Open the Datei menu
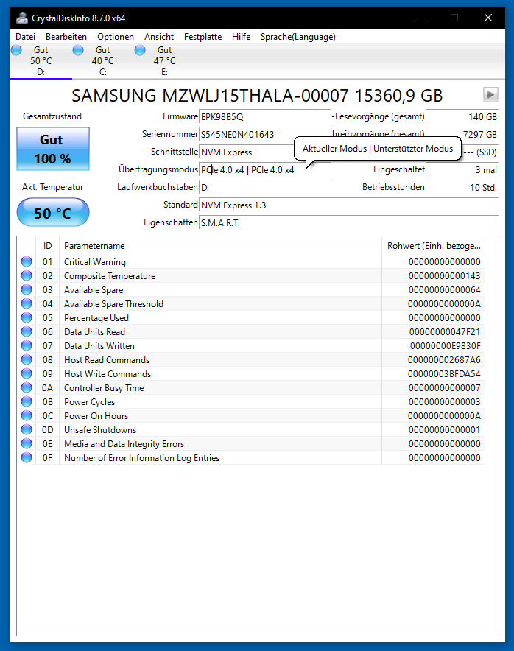514x651 pixels. [x=25, y=37]
